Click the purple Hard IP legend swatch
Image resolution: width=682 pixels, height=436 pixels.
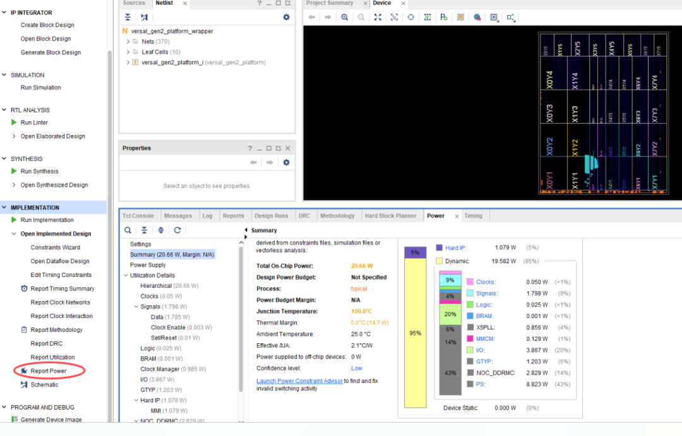point(440,248)
